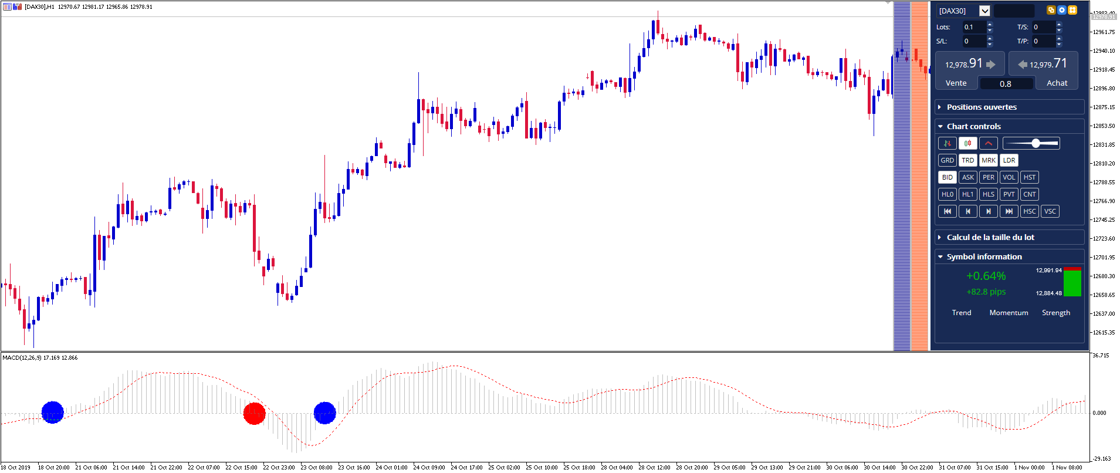Focus the S/L input field
1120x473 pixels.
coord(974,41)
